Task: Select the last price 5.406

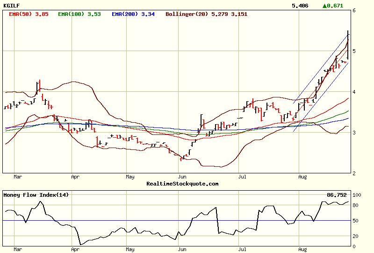Action: pos(300,6)
